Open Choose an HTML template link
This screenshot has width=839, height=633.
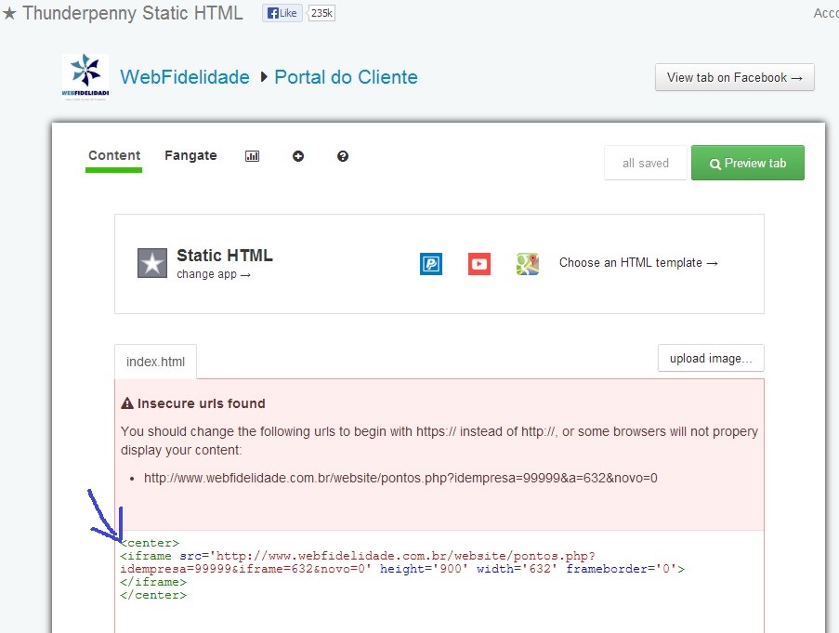[638, 263]
